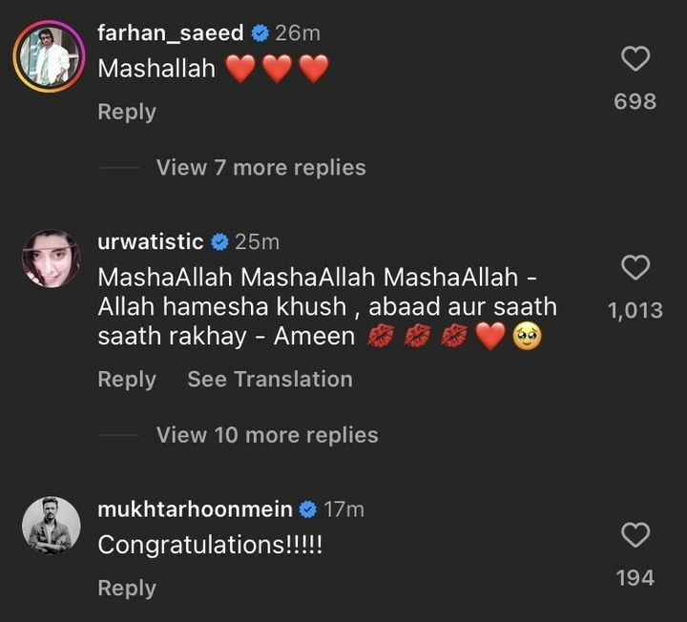The width and height of the screenshot is (687, 622).
Task: Like urwatistic's MashaAllah comment
Action: pos(635,268)
